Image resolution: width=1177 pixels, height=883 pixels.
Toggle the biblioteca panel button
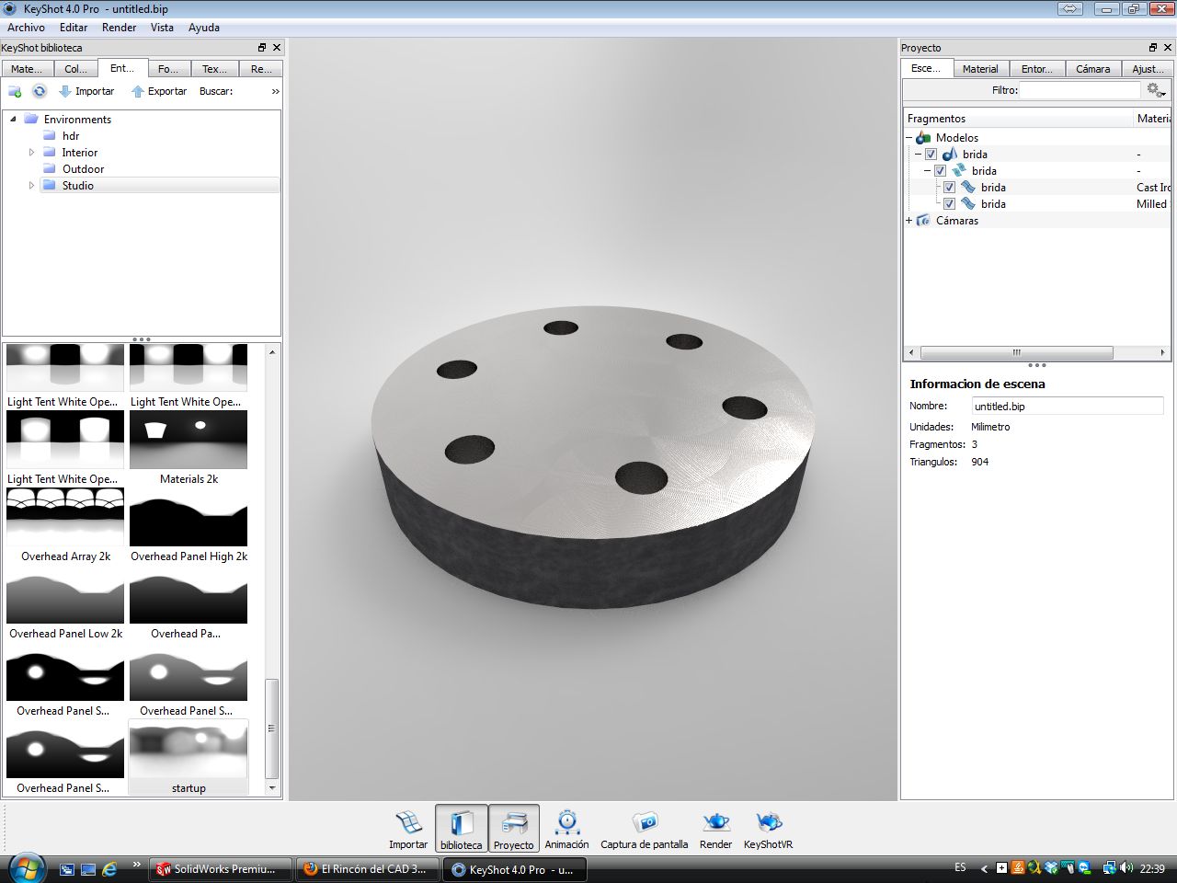[462, 829]
